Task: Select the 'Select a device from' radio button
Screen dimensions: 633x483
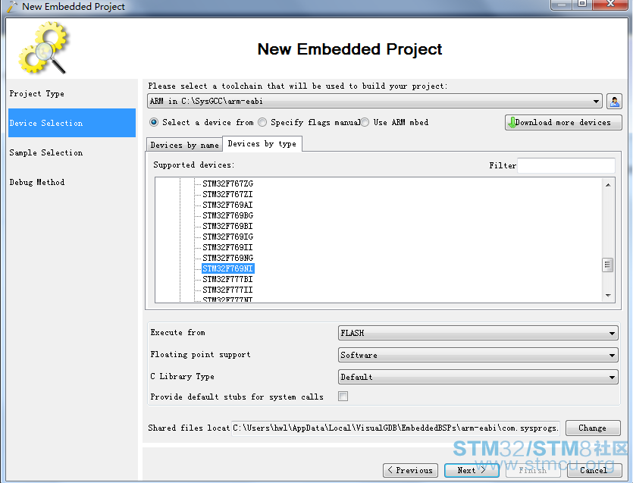Action: click(154, 122)
